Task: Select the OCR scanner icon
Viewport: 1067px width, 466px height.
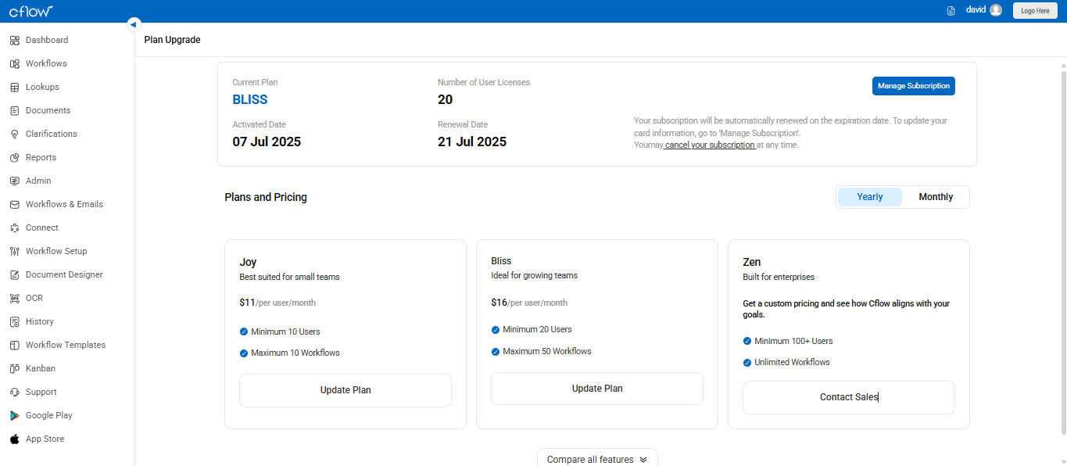Action: point(14,298)
